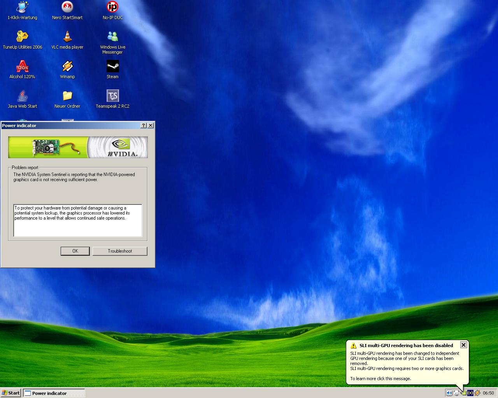Open the 1-Klick-Wartung desktop icon
The height and width of the screenshot is (398, 498).
[22, 11]
